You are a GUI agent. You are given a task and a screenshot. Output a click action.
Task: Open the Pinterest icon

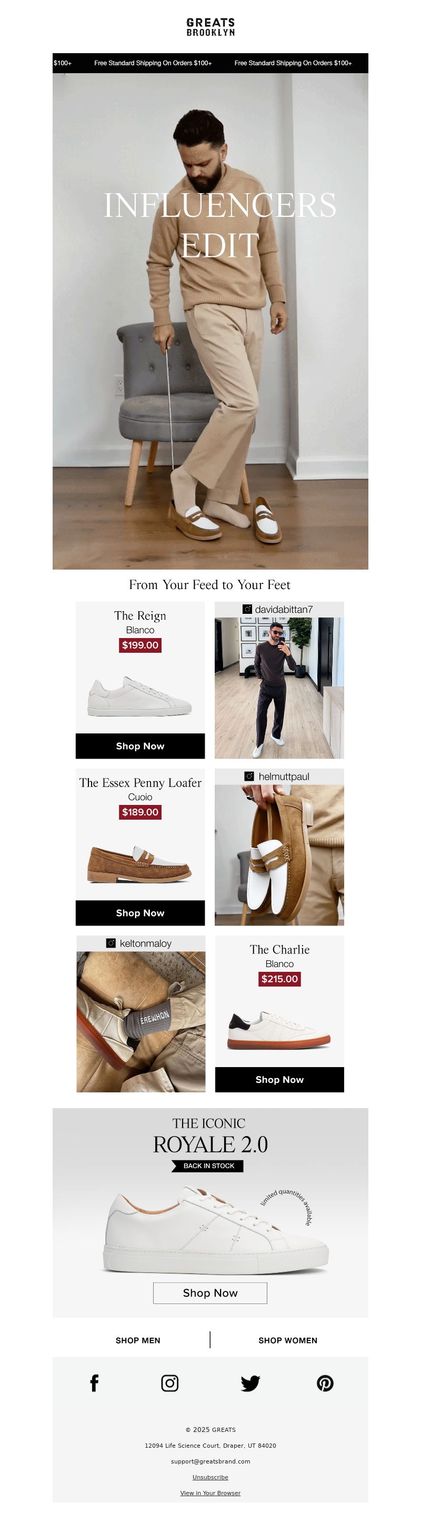point(325,1383)
